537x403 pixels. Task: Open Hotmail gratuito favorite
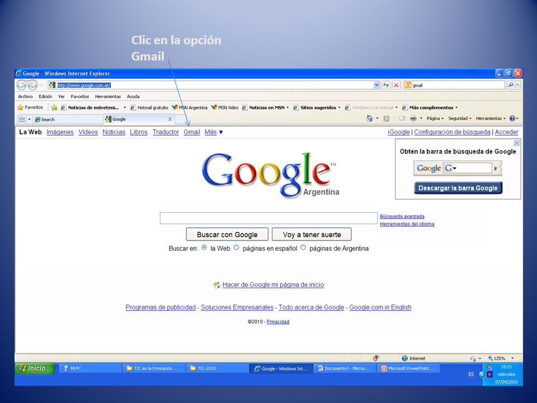[x=149, y=107]
